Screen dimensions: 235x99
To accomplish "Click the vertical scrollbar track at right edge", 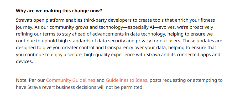I will click(233, 50).
